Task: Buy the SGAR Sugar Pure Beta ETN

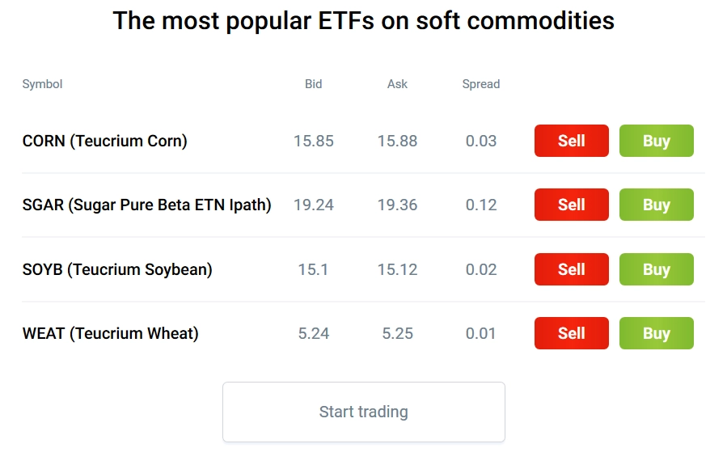Action: (656, 205)
